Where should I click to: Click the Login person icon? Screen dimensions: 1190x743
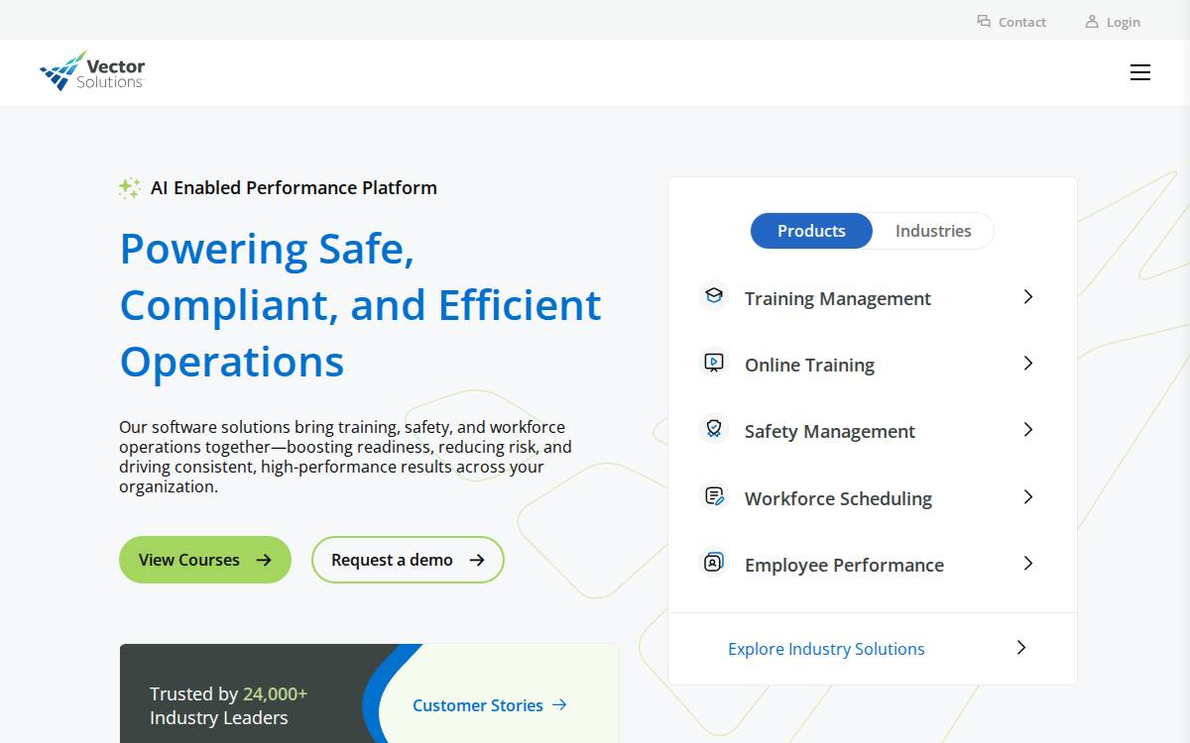[1092, 21]
